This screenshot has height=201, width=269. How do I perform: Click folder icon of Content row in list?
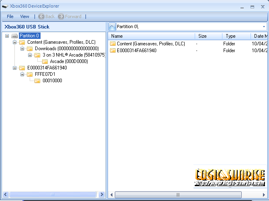(113, 44)
